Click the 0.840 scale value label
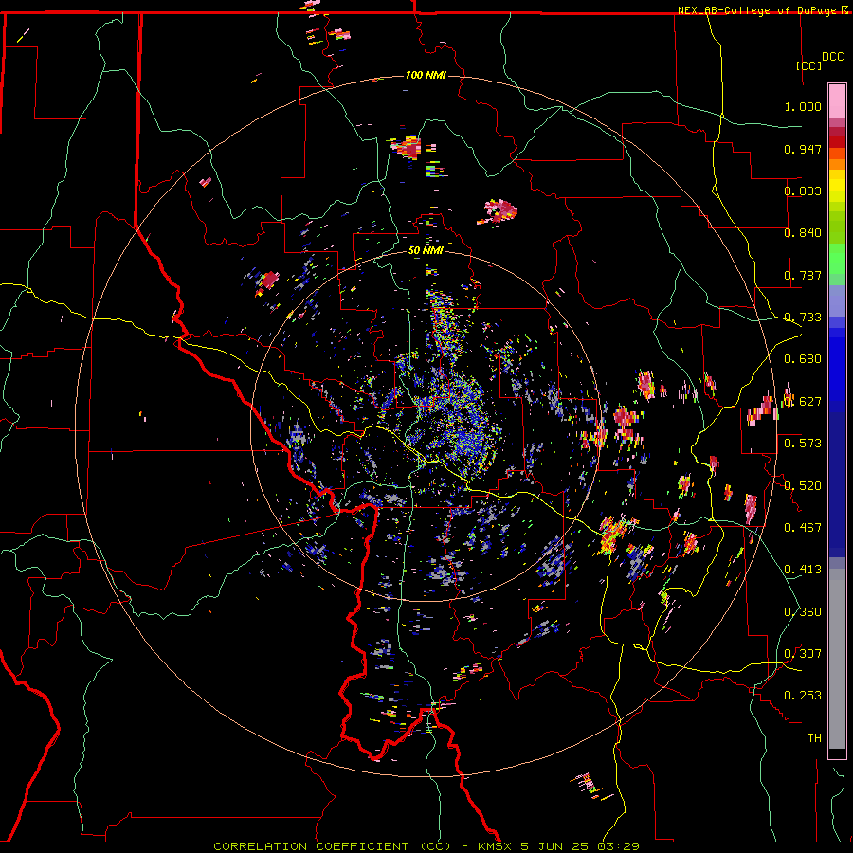This screenshot has height=853, width=853. (x=803, y=233)
